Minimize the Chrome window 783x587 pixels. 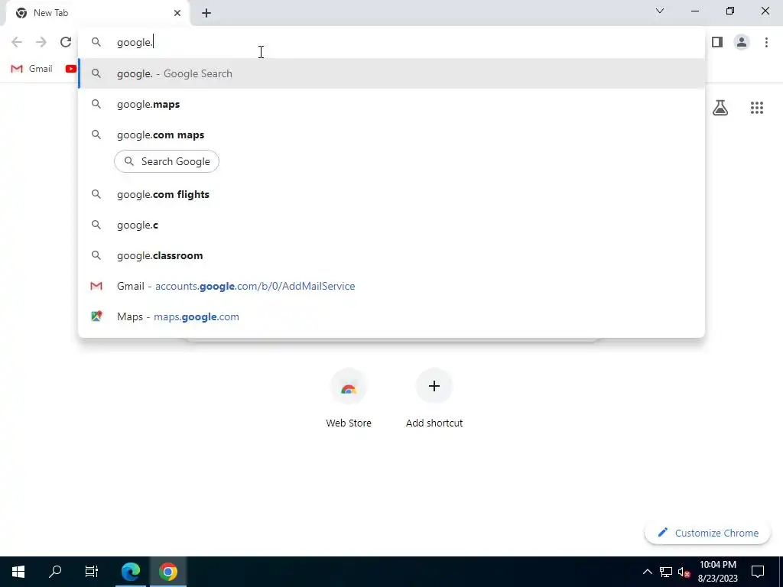(695, 11)
